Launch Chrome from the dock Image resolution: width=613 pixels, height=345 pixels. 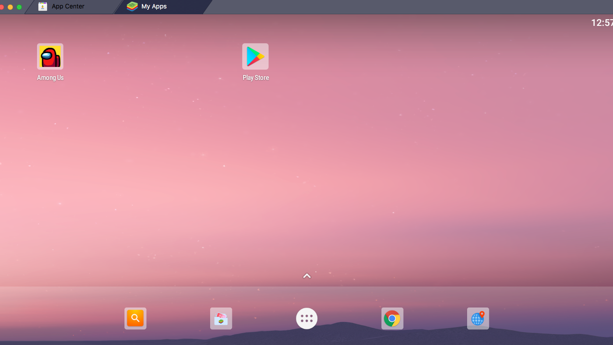392,318
